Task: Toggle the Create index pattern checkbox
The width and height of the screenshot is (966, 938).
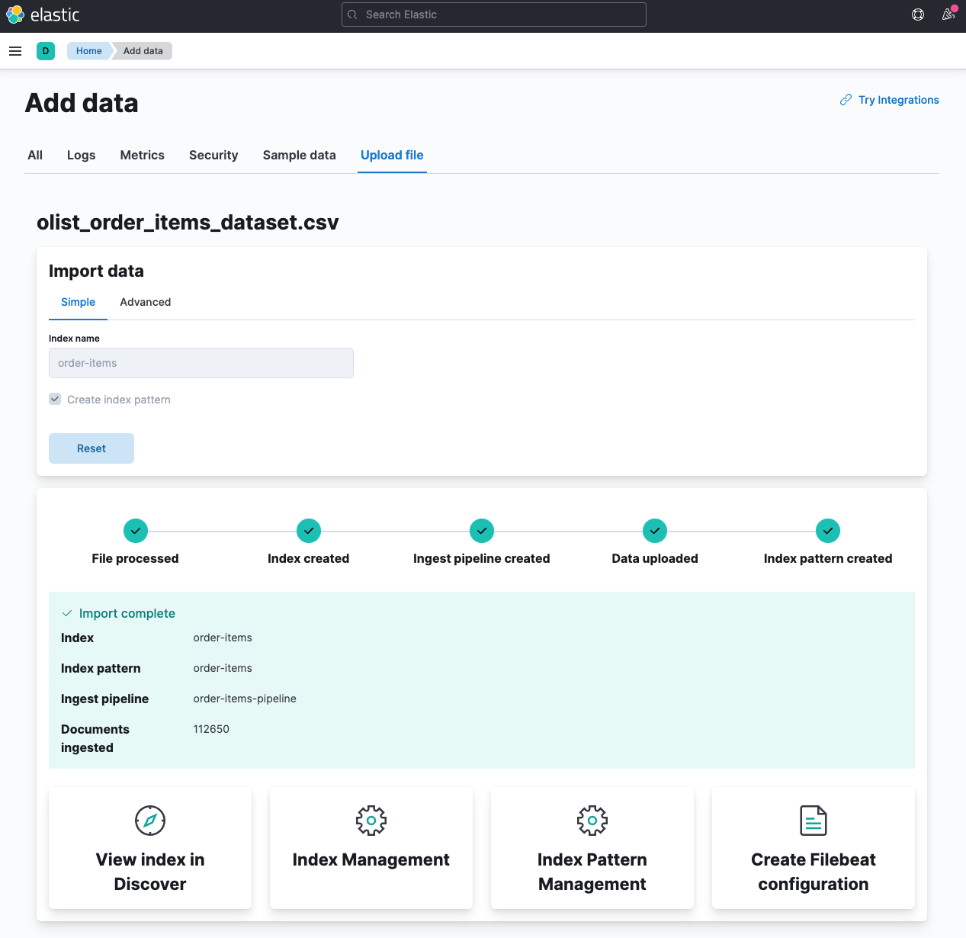Action: [55, 399]
